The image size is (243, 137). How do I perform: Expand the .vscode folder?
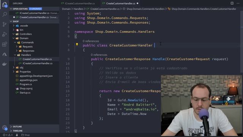pyautogui.click(x=24, y=25)
